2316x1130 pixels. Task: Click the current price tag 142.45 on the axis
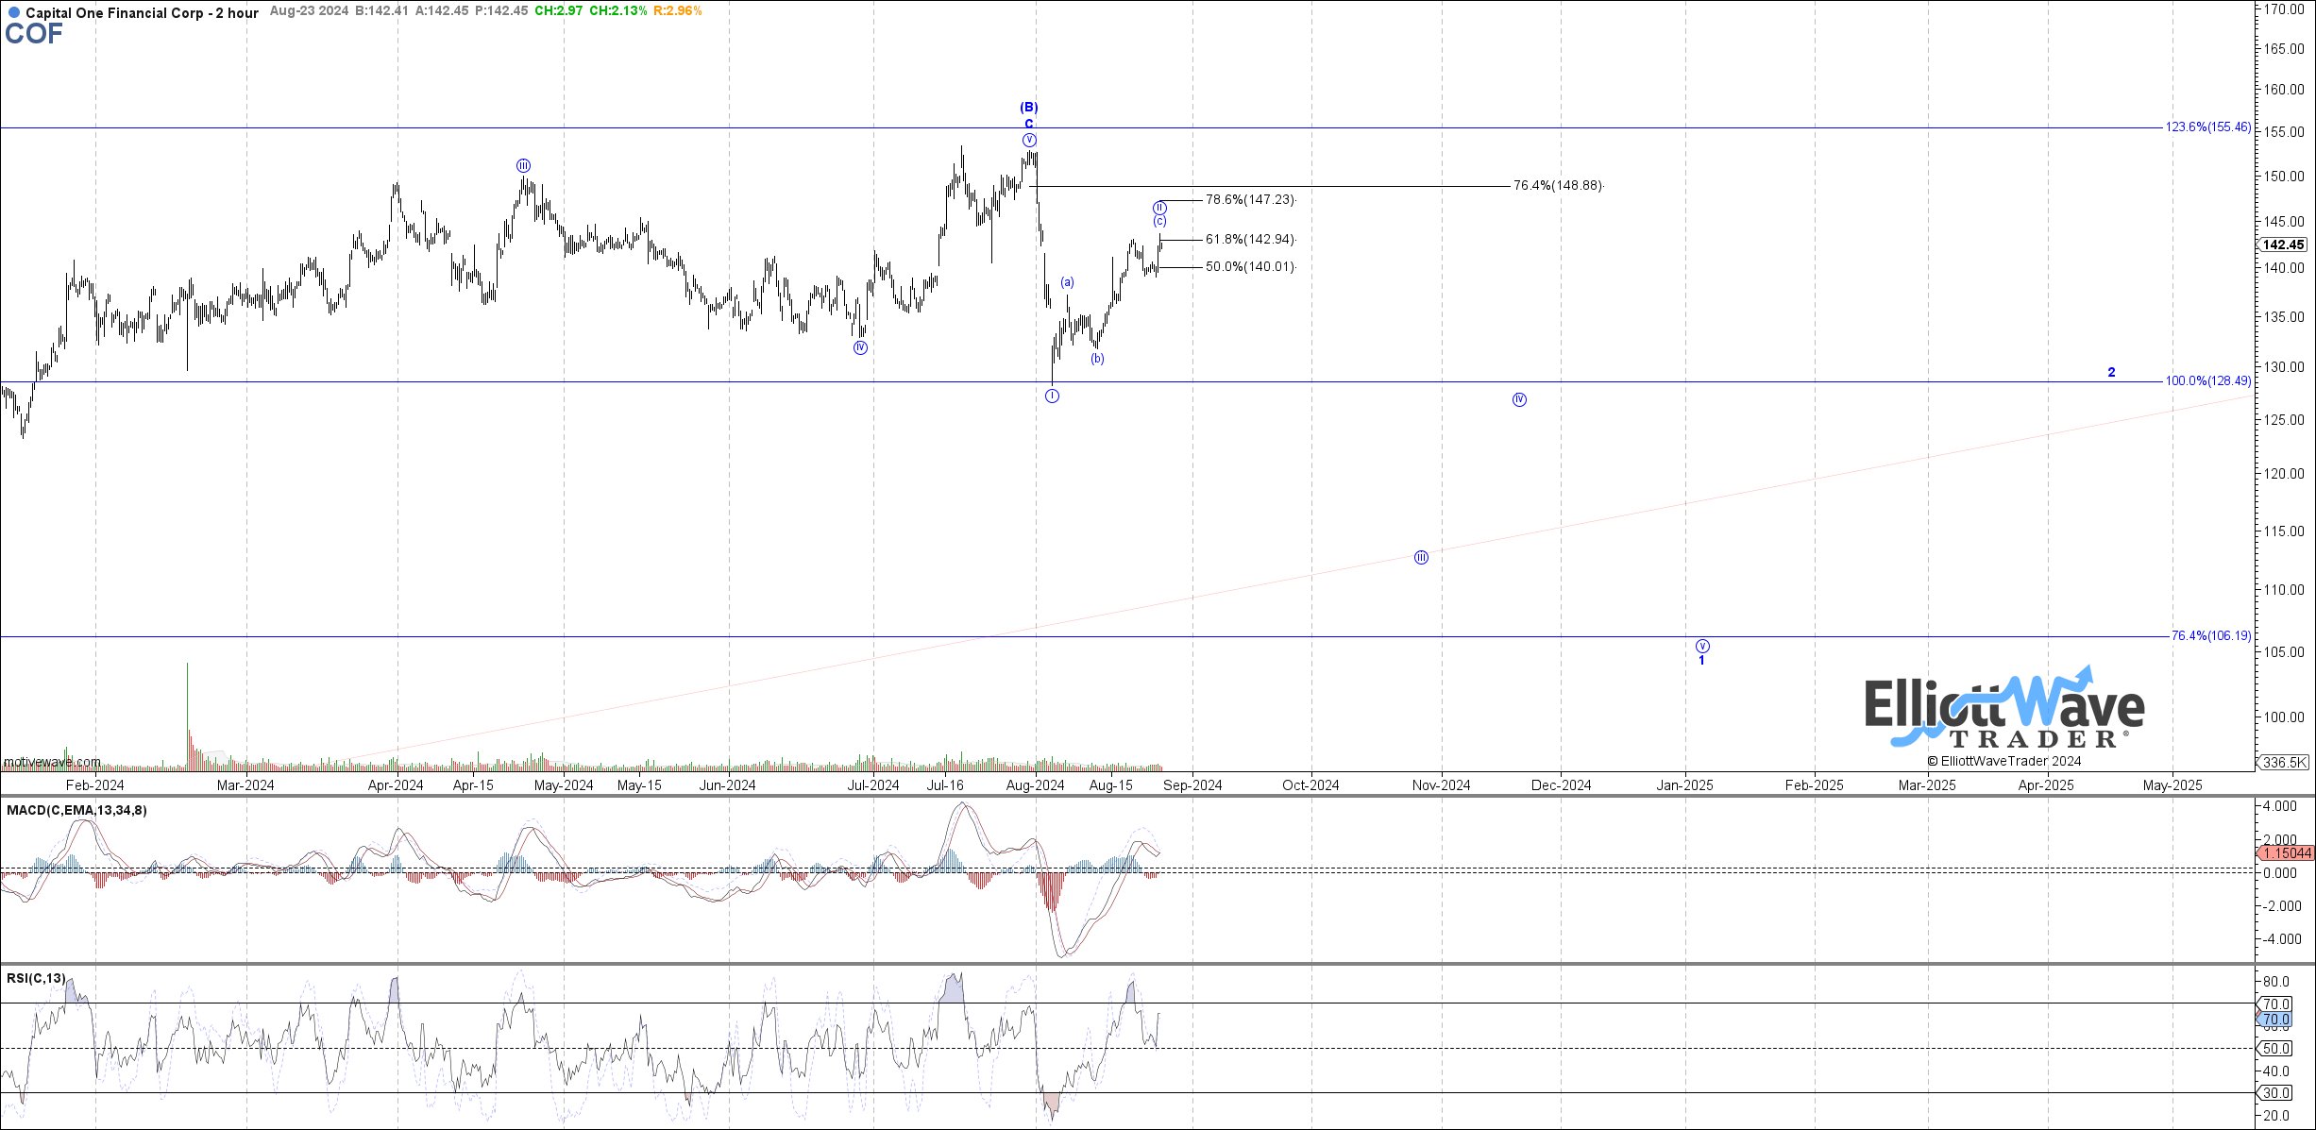coord(2283,245)
